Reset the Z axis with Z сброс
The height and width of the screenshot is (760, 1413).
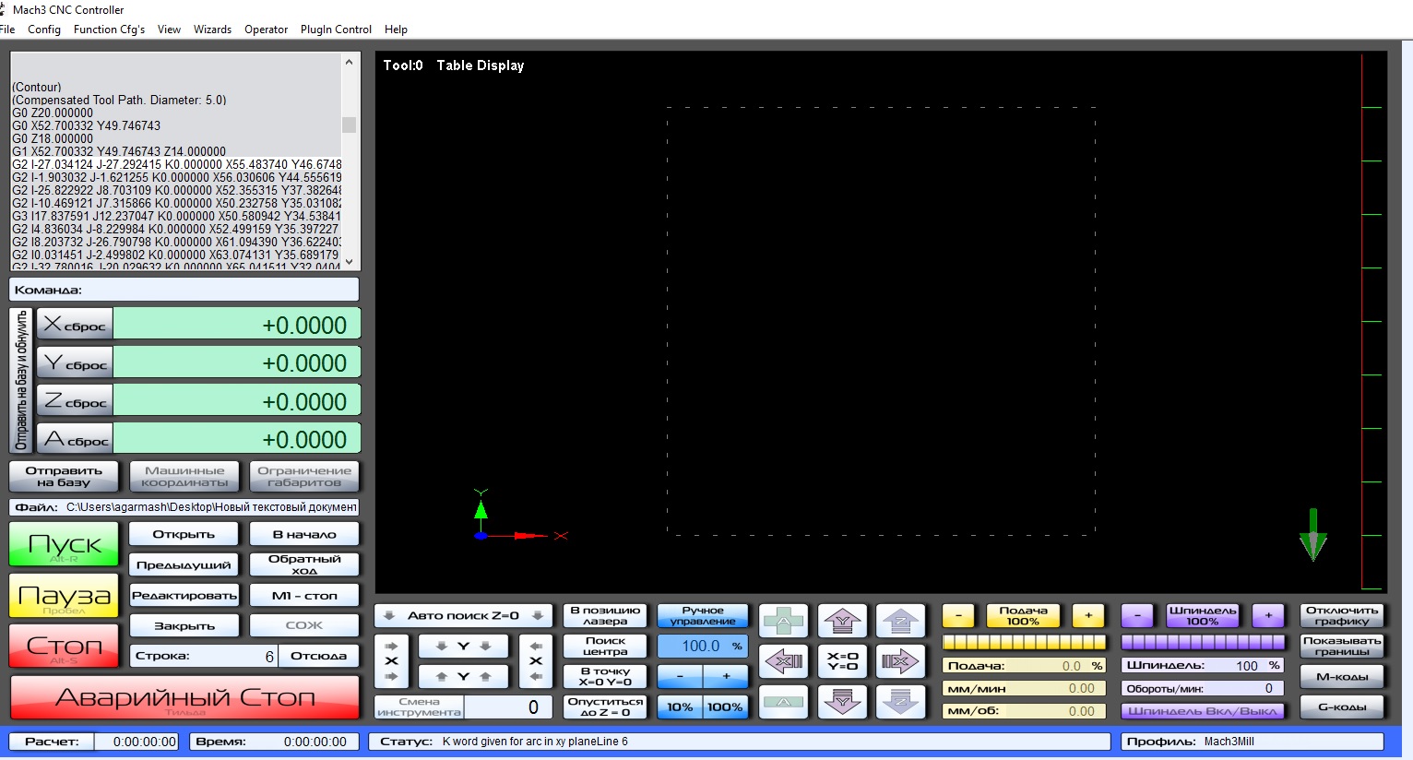pyautogui.click(x=75, y=400)
